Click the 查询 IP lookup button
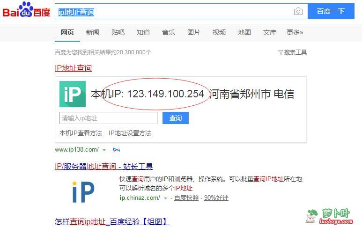The image size is (362, 227). coord(176,118)
